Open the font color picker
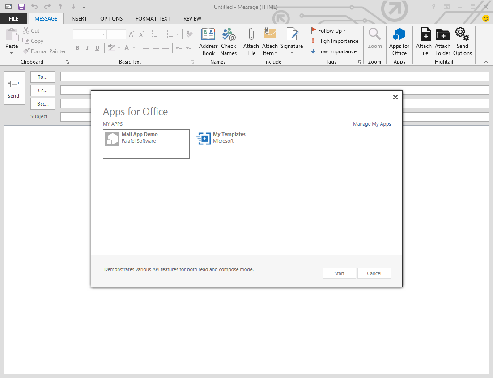 click(x=127, y=47)
